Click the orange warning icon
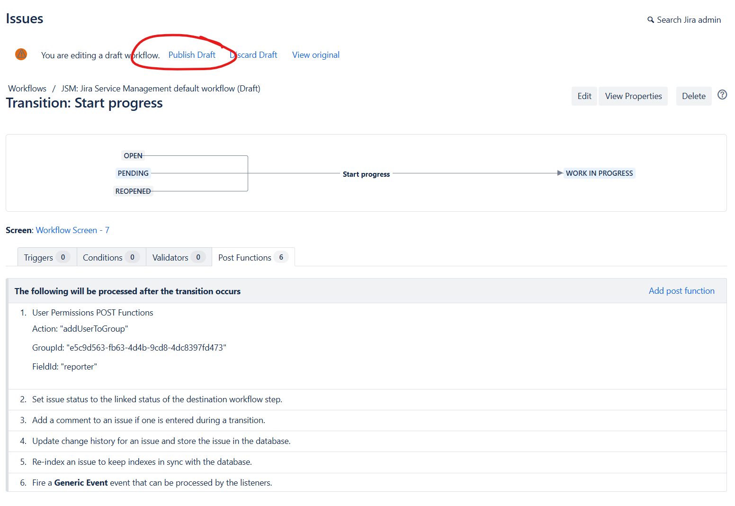 [x=21, y=54]
